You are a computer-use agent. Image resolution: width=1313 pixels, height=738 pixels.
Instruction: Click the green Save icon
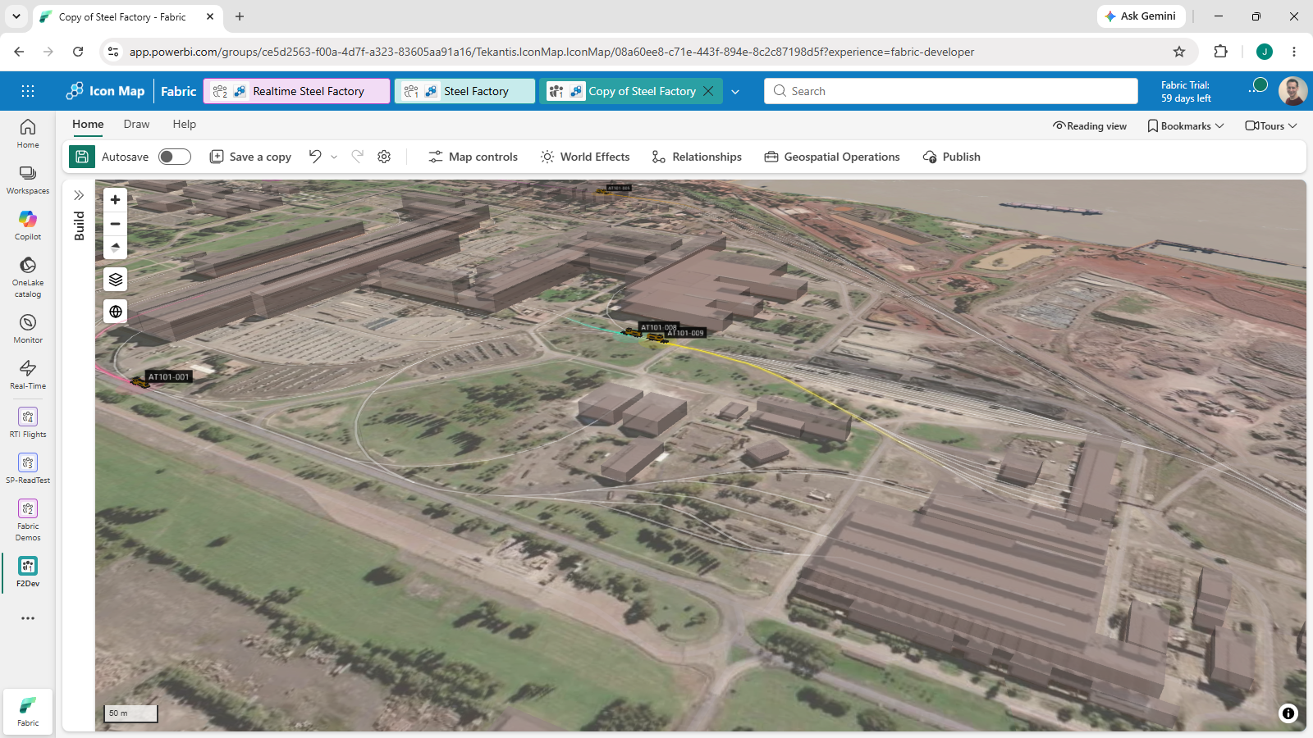coord(82,157)
